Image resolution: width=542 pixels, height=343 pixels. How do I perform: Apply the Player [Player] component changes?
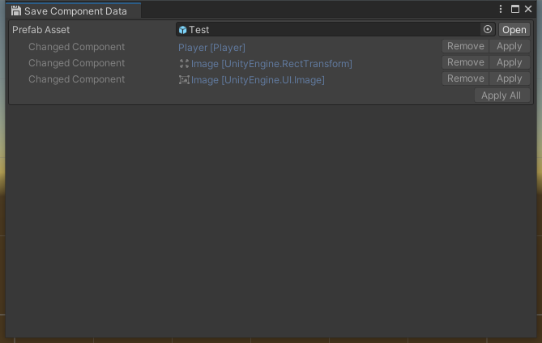[x=509, y=46]
